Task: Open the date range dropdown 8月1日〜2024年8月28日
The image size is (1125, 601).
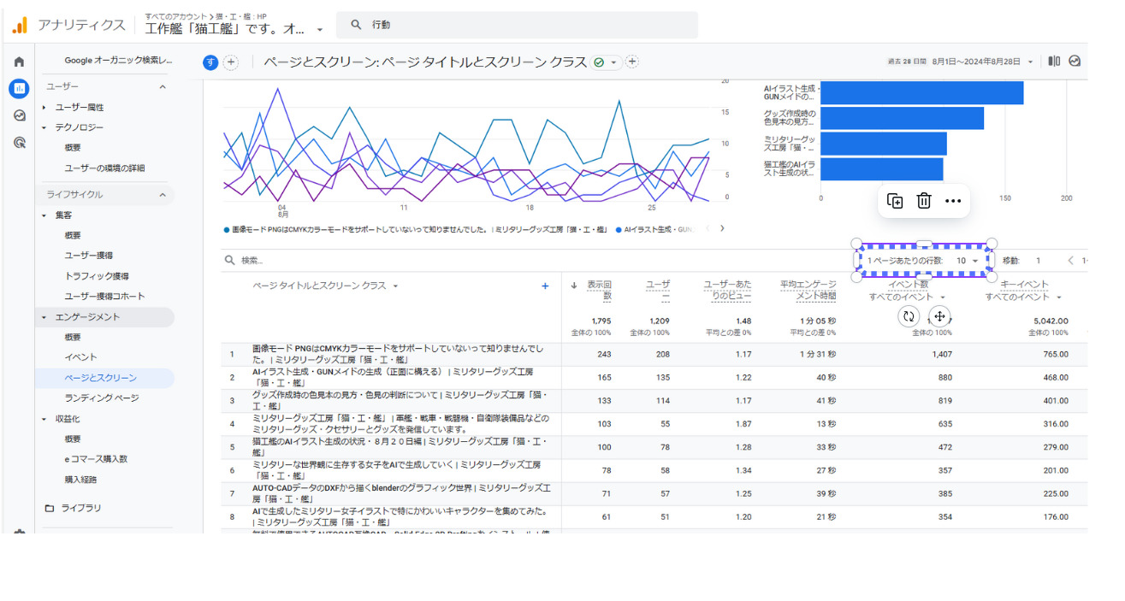Action: [x=984, y=62]
